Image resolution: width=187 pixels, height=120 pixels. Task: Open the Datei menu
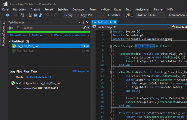5,9
